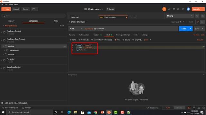Image resolution: width=206 pixels, height=115 pixels.
Task: Click the New button
Action: click(x=6, y=9)
